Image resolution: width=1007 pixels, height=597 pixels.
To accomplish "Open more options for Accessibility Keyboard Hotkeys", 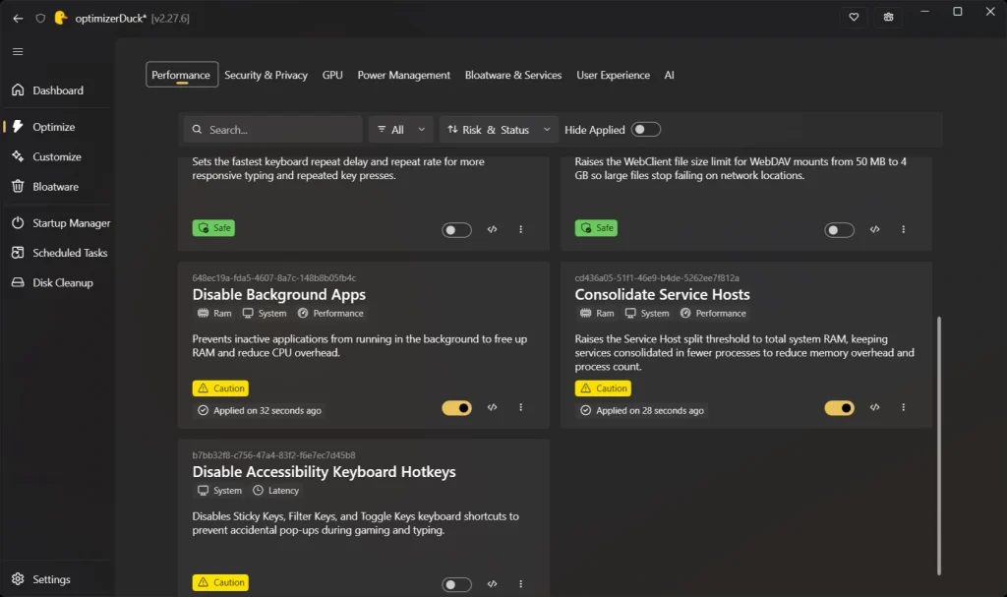I will click(521, 584).
